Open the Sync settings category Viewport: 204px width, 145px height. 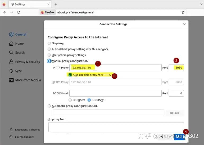point(15,71)
